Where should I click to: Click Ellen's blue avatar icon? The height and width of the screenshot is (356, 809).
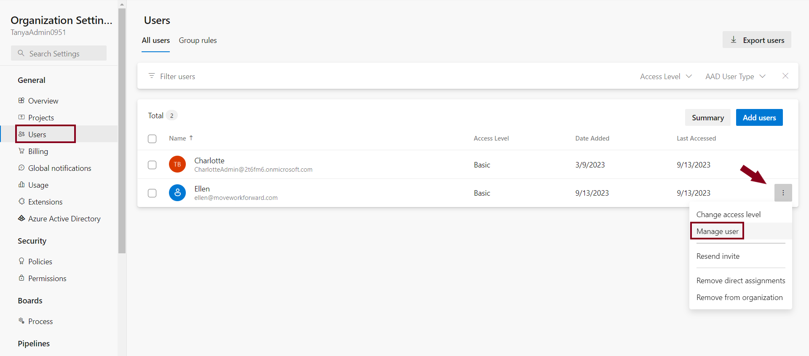point(177,193)
